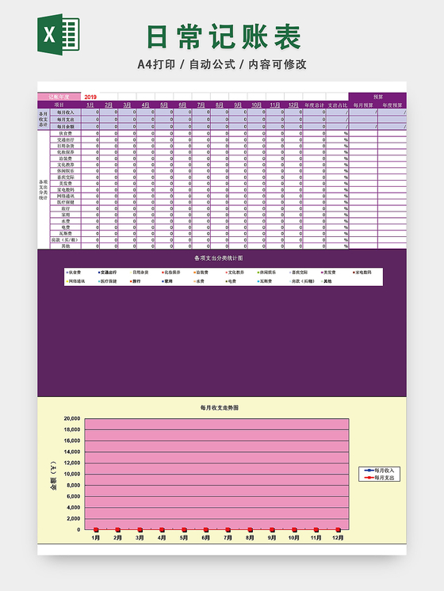Click the 每月收支走势图 chart title
This screenshot has height=591, width=444.
point(219,408)
